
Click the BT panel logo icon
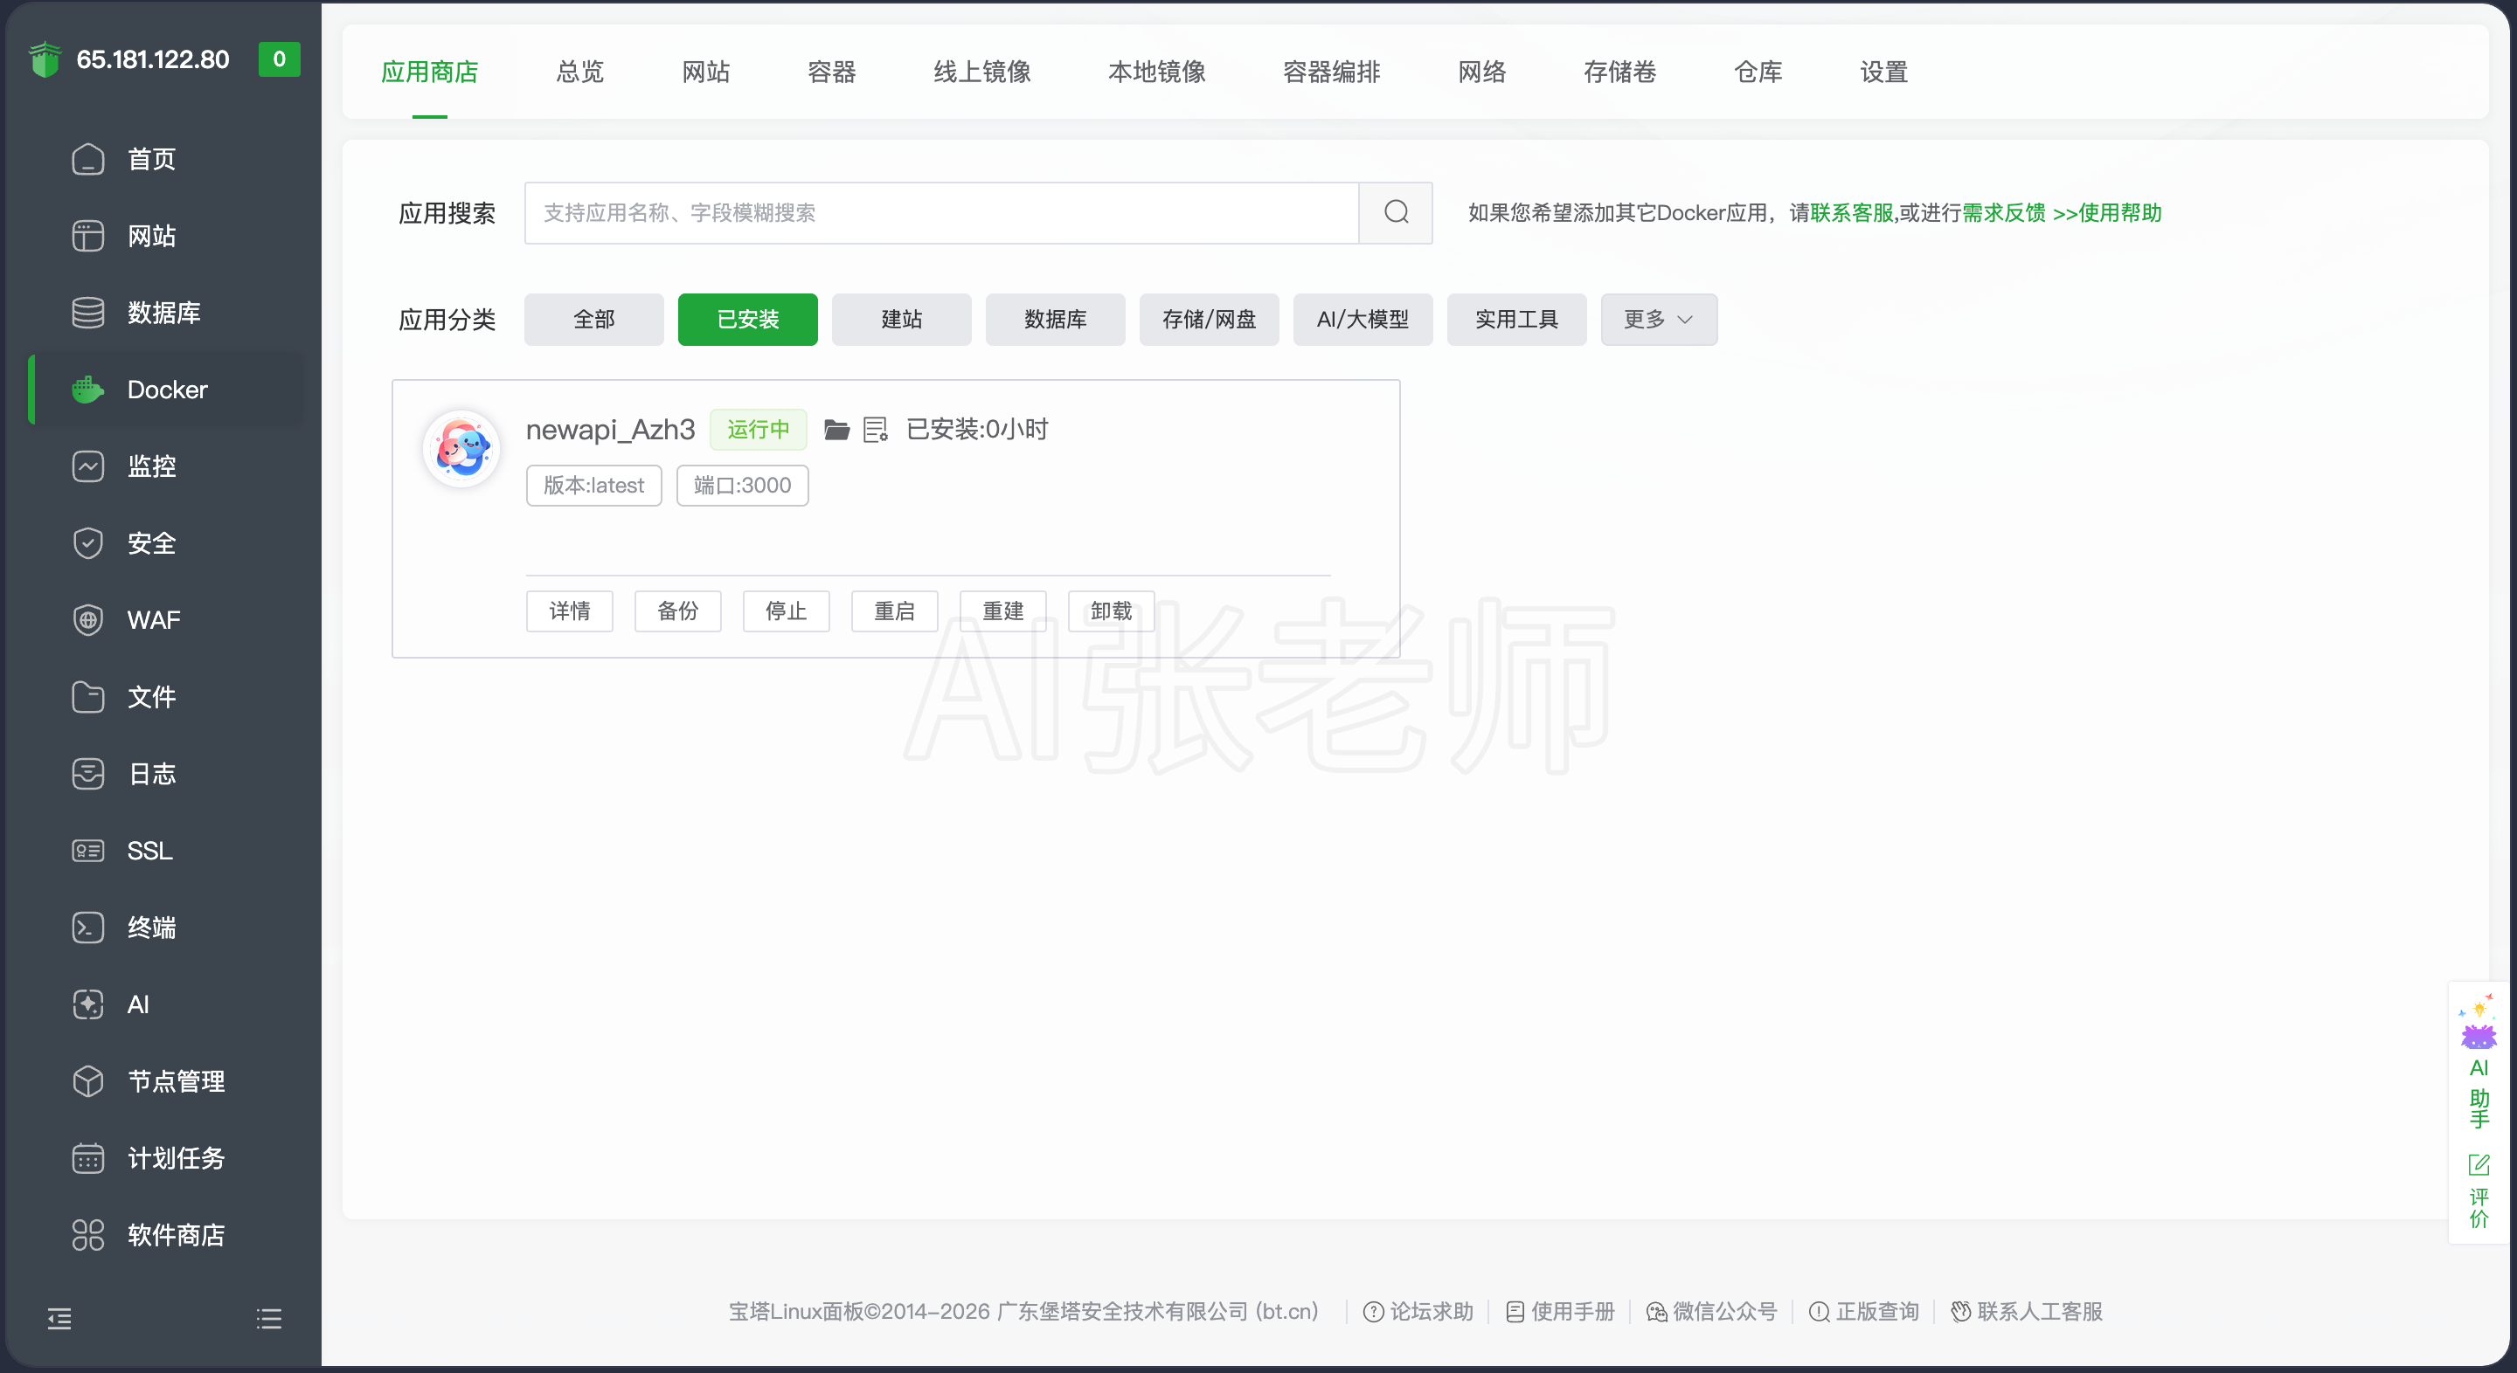pyautogui.click(x=45, y=59)
